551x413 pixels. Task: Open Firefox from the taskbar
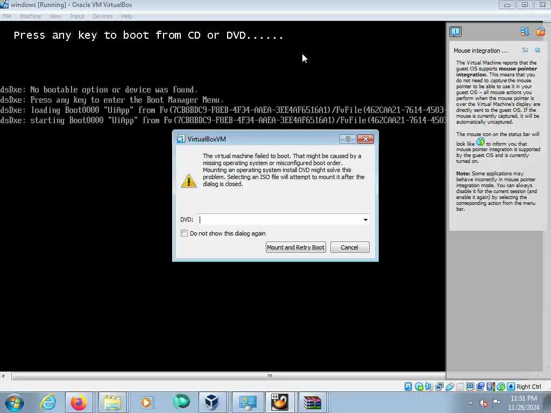(79, 402)
